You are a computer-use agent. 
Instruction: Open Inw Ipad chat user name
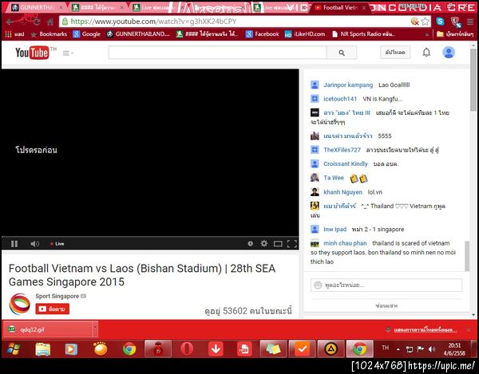(x=335, y=230)
